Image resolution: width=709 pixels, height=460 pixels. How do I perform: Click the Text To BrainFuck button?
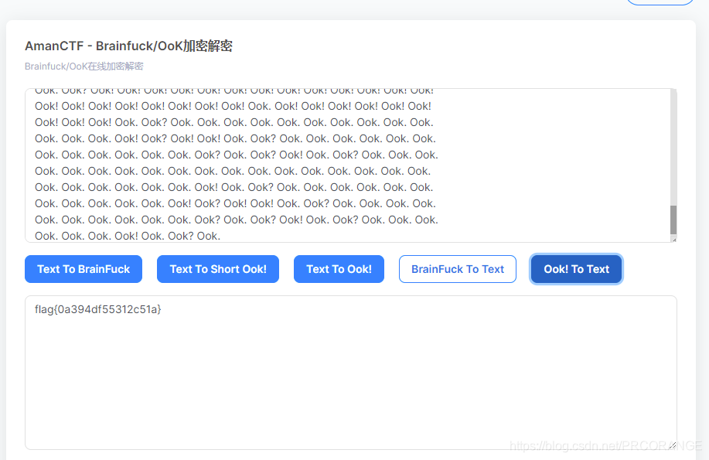84,269
